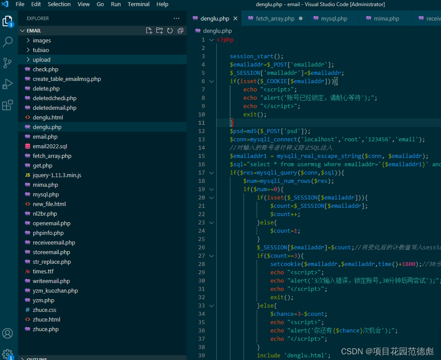Fold the if block at line 19

click(212, 189)
